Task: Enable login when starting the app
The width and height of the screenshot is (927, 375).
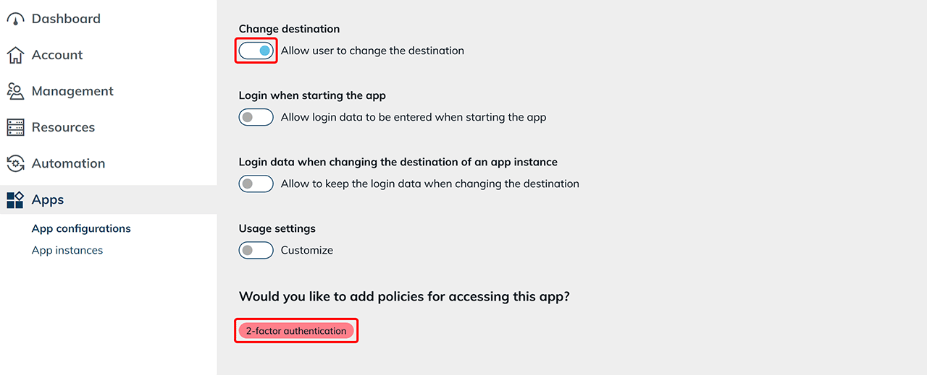Action: 256,117
